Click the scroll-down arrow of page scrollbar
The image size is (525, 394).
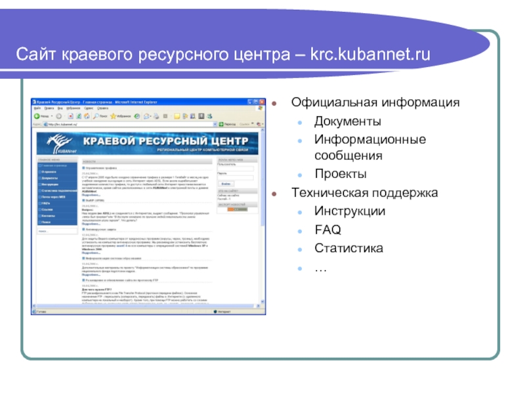262,302
